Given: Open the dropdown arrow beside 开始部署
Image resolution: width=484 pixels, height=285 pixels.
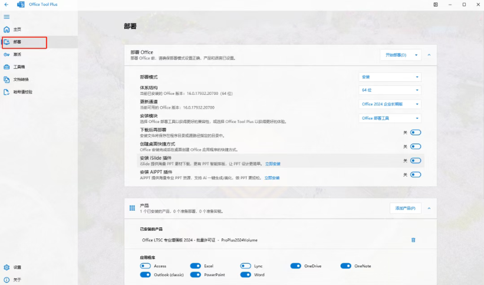Looking at the screenshot, I should tap(416, 55).
